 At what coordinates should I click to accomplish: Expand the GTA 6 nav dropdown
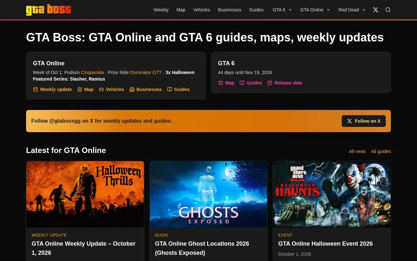point(282,10)
